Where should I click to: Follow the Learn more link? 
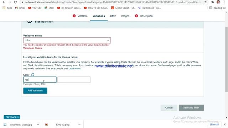point(74,69)
